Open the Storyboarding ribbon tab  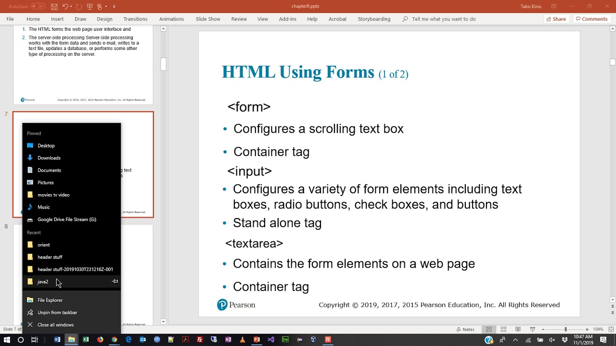pyautogui.click(x=374, y=19)
